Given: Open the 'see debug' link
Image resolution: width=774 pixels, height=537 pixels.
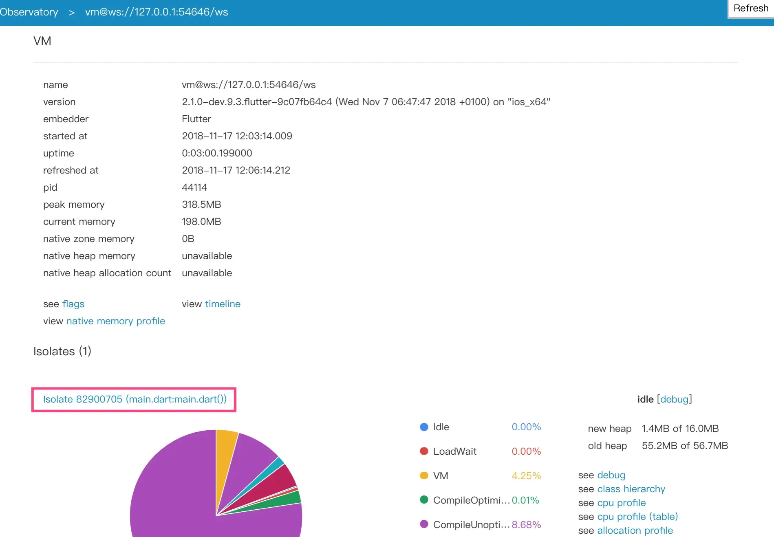Looking at the screenshot, I should [x=611, y=475].
